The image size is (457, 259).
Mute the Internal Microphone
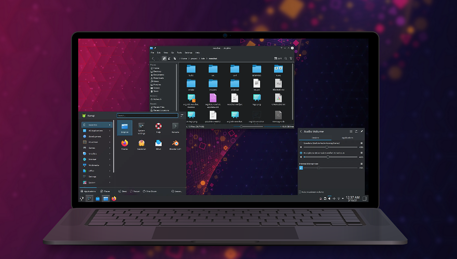(302, 168)
